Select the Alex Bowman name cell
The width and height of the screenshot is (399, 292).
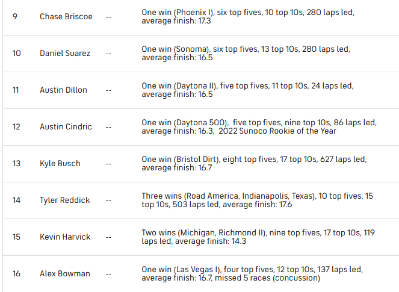pos(65,273)
